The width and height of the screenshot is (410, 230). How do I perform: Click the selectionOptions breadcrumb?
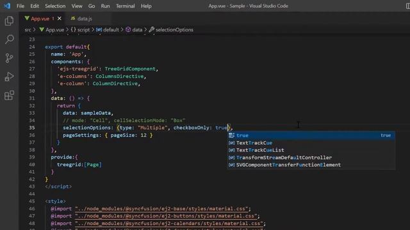[x=174, y=30]
